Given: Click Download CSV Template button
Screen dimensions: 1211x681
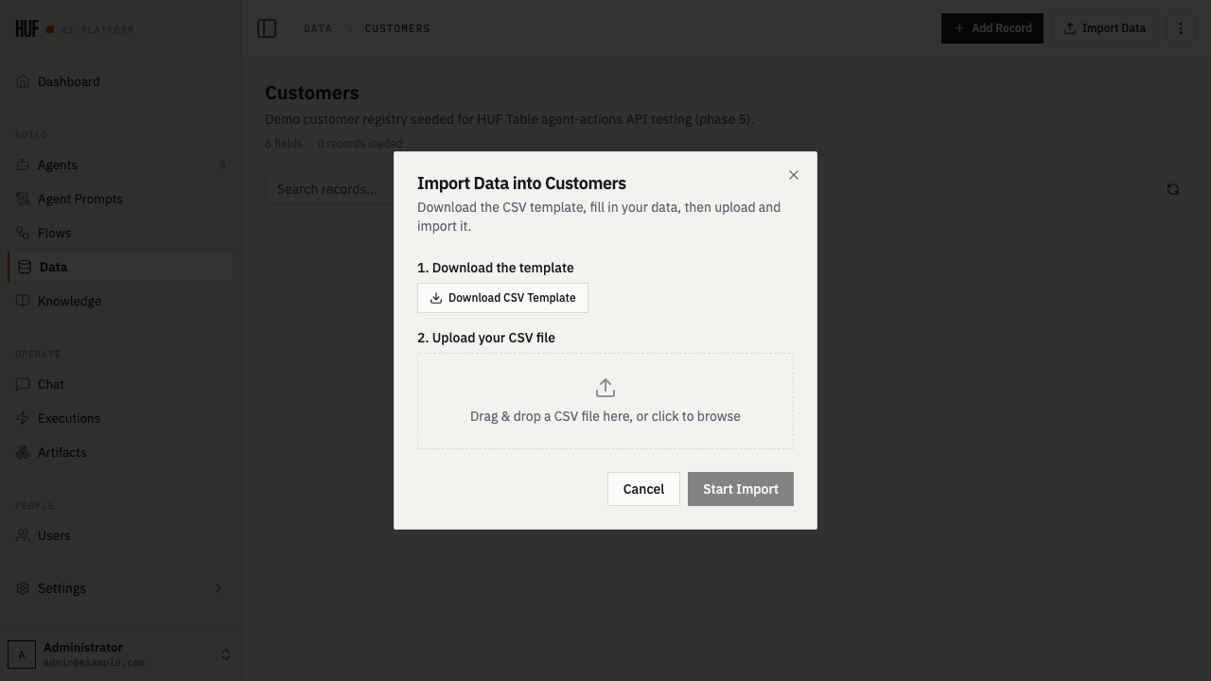Looking at the screenshot, I should click(x=502, y=298).
